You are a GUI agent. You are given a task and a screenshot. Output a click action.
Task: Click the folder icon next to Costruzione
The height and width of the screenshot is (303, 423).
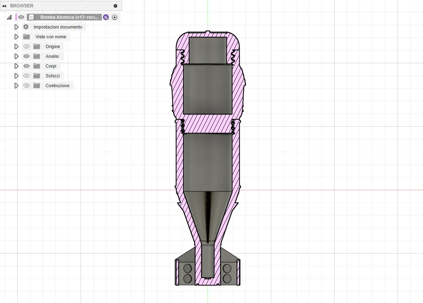37,86
